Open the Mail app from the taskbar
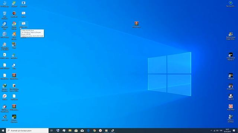This screenshot has height=133, width=238. coord(82,130)
